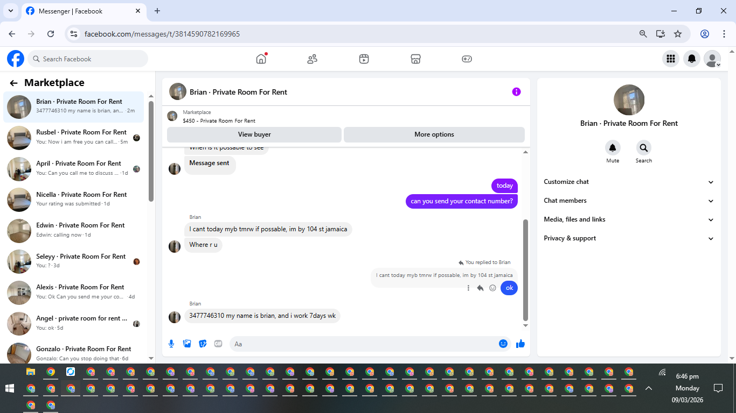Click the message text field
This screenshot has width=736, height=413.
(364, 344)
